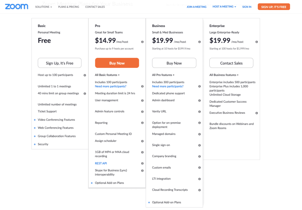Show info for User management

pyautogui.click(x=142, y=101)
